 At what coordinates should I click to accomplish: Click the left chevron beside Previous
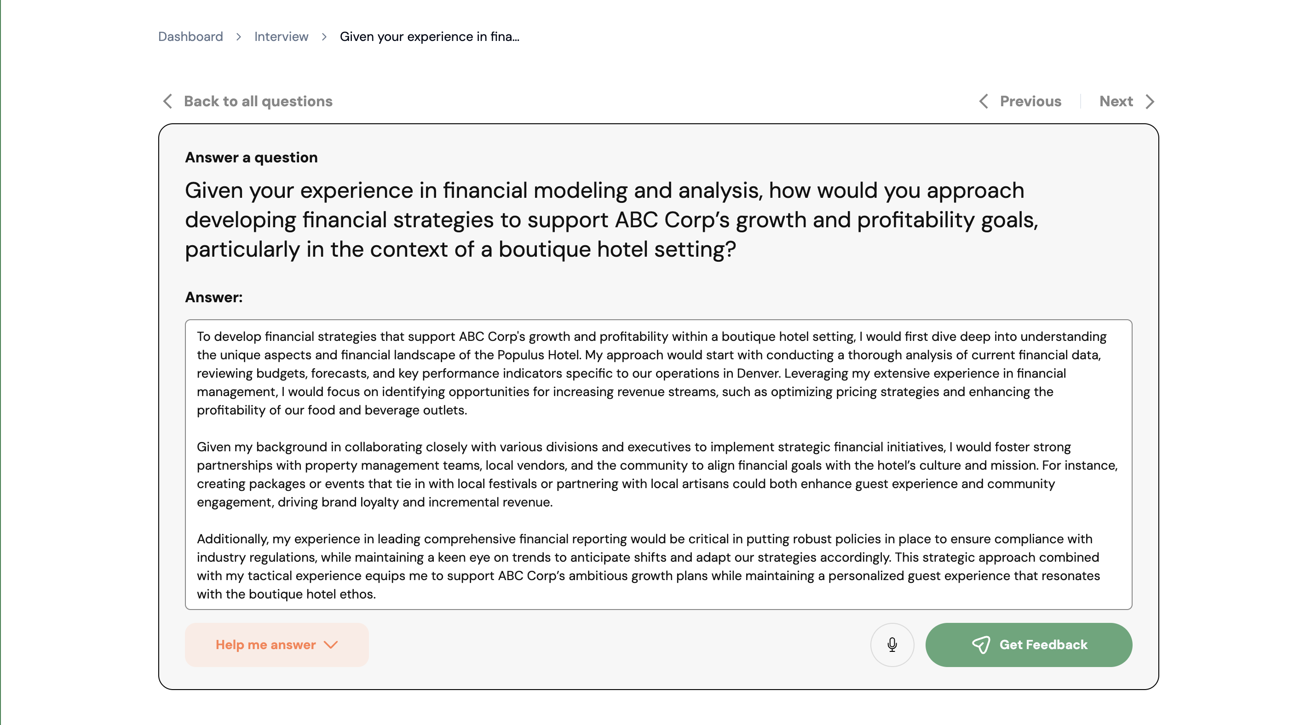(x=984, y=101)
